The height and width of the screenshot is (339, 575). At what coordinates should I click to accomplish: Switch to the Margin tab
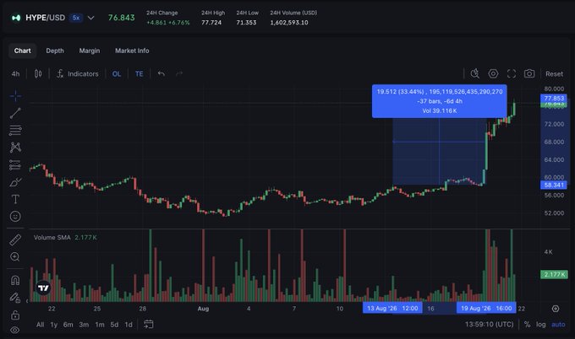90,51
